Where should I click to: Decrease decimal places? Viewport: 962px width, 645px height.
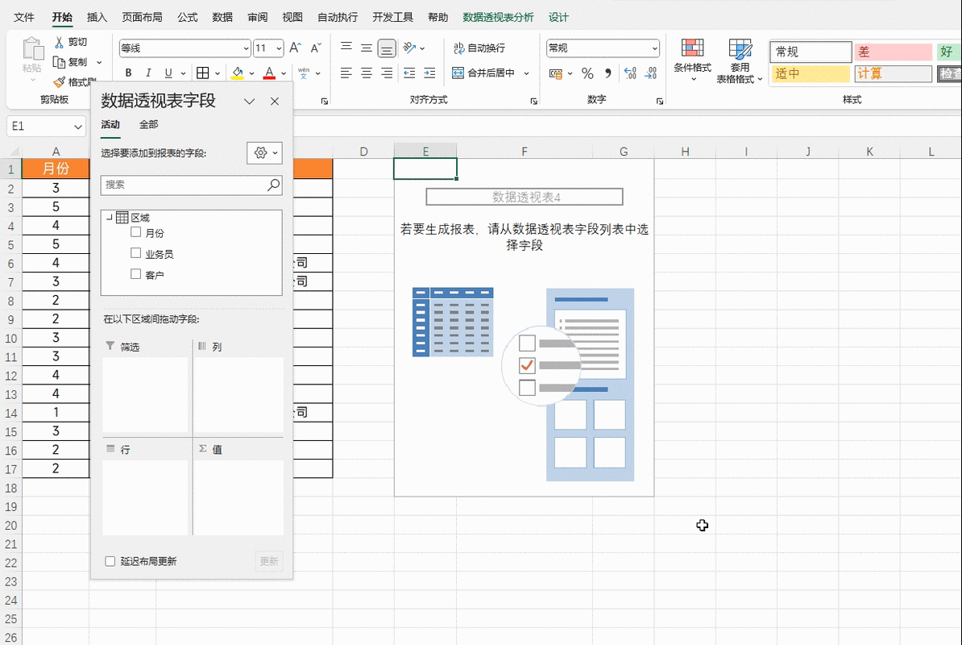(650, 73)
